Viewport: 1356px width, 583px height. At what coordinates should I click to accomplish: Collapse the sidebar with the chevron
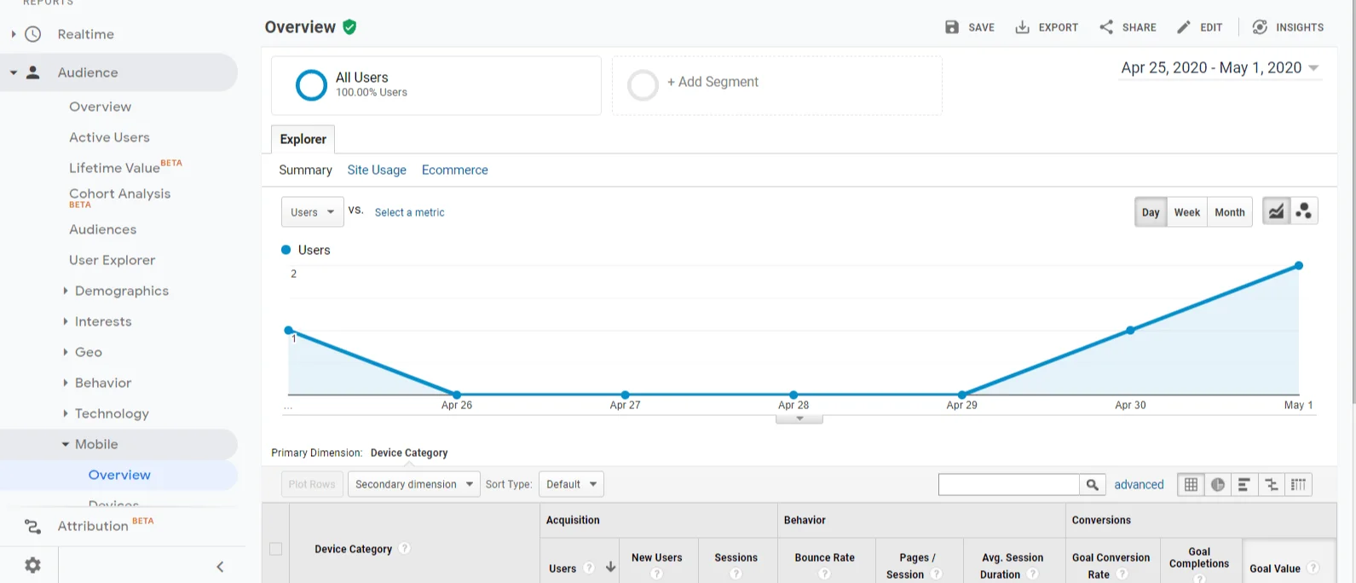point(220,567)
